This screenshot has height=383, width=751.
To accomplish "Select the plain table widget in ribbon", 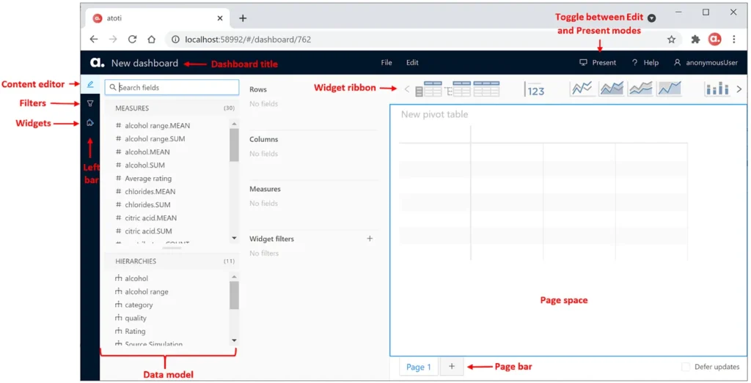I will 486,89.
